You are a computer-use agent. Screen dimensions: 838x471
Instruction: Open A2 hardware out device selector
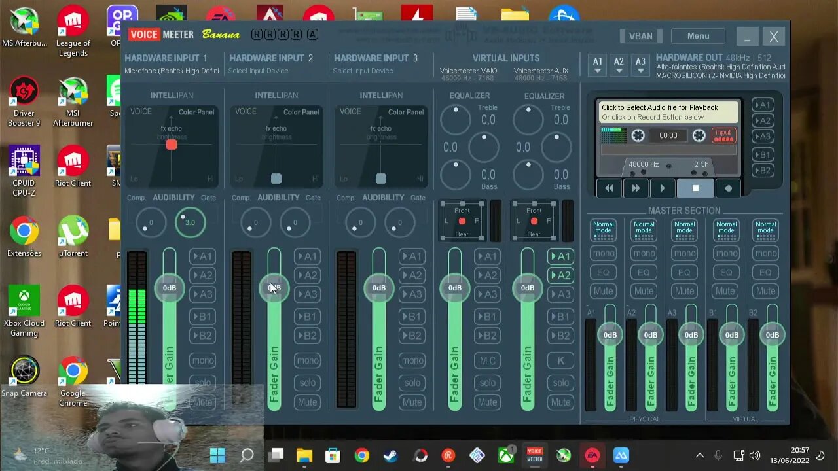tap(619, 65)
